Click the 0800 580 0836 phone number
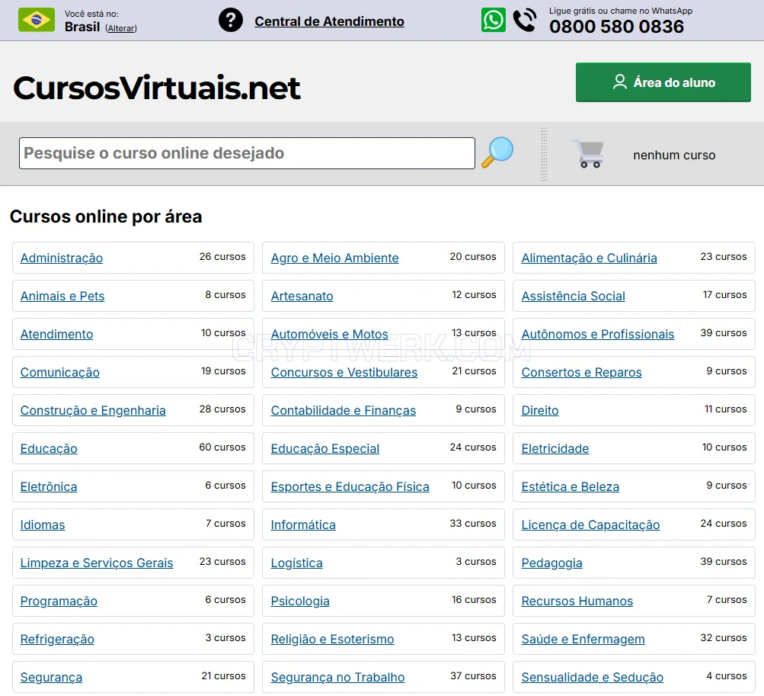 pyautogui.click(x=616, y=27)
